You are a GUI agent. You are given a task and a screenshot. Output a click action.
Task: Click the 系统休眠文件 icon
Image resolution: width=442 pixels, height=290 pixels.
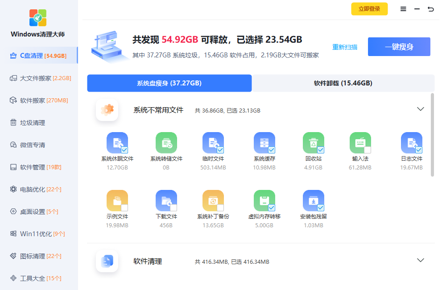(116, 143)
